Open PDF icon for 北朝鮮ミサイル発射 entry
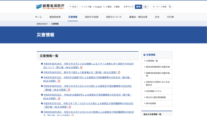The width and height of the screenshot is (207, 120). (x=81, y=67)
